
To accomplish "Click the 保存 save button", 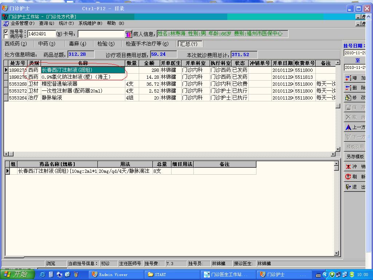I will point(355,108).
